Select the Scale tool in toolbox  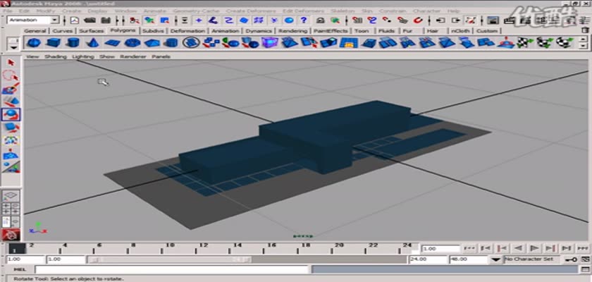pos(11,128)
